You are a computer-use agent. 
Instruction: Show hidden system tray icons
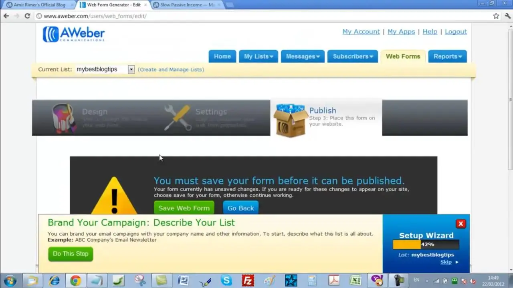pos(426,281)
